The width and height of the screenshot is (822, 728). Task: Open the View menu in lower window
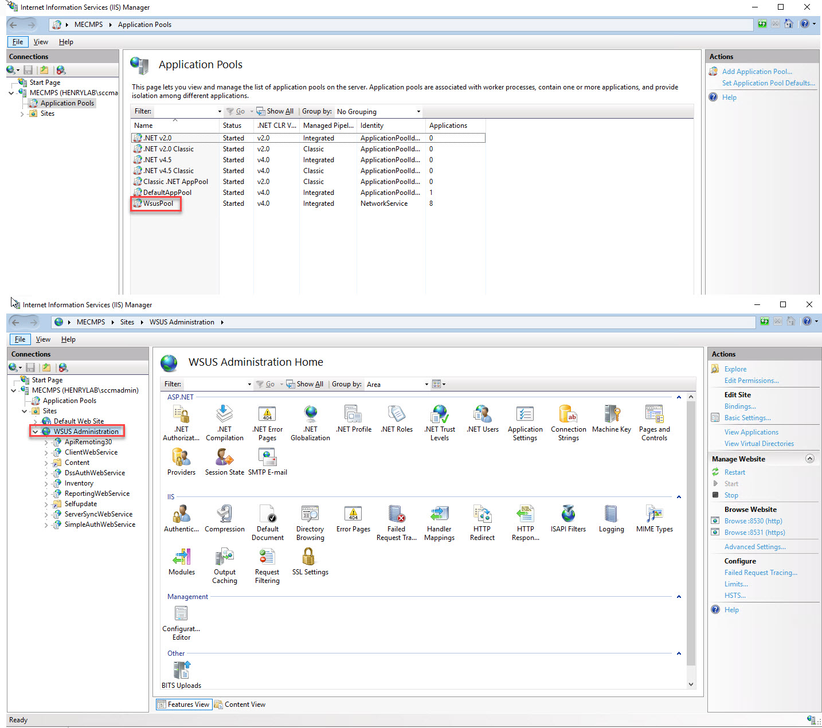43,339
